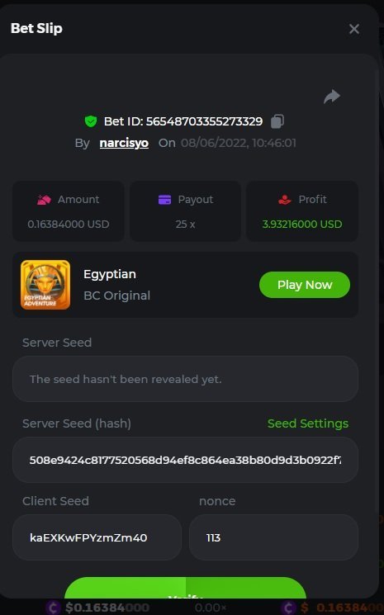The image size is (384, 615).
Task: Click the share arrow icon
Action: (332, 97)
